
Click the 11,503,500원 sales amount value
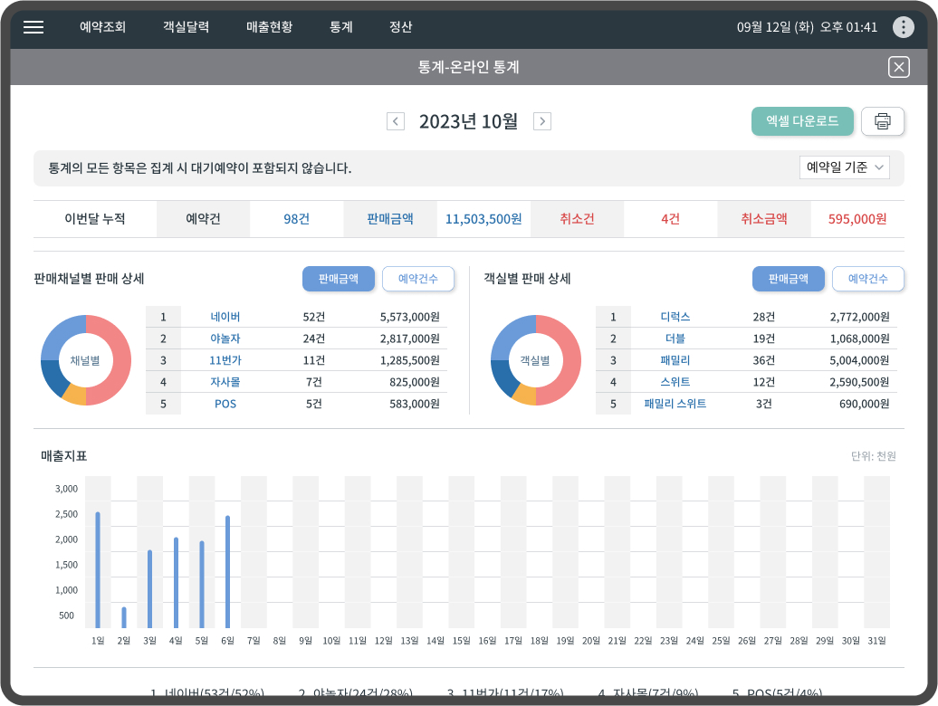pyautogui.click(x=483, y=219)
